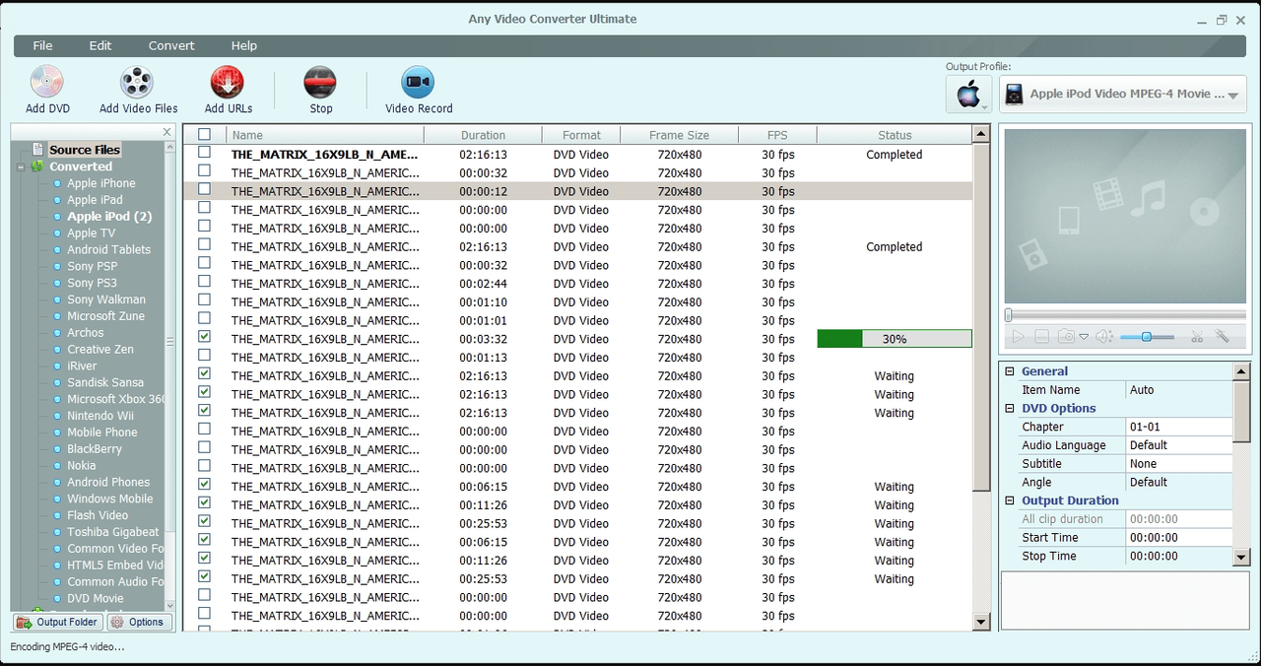Viewport: 1261px width, 666px height.
Task: Click the speaker volume icon
Action: 1103,337
